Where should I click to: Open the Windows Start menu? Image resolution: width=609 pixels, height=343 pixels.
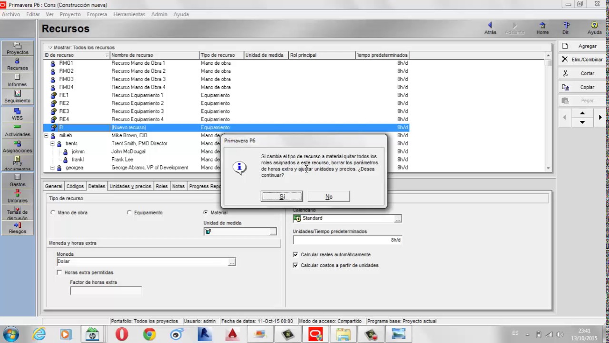[11, 334]
